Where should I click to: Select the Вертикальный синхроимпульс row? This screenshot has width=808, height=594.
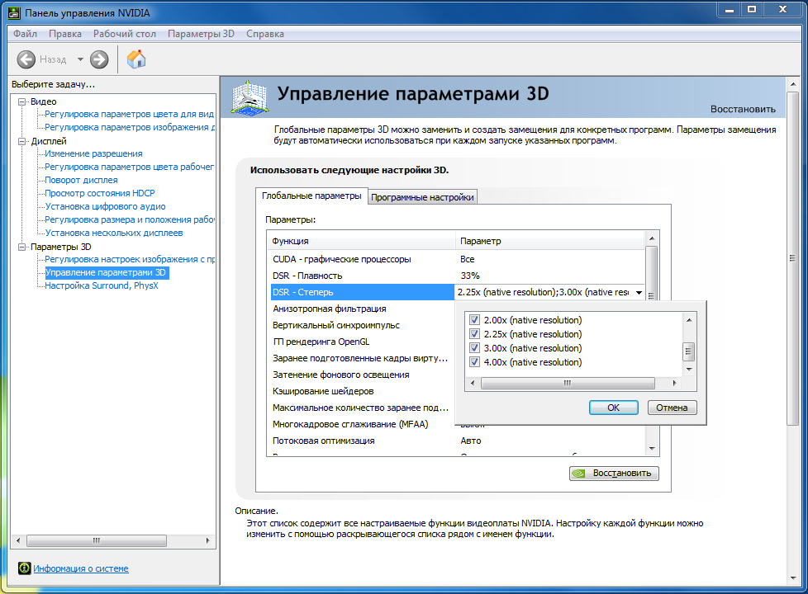click(362, 325)
